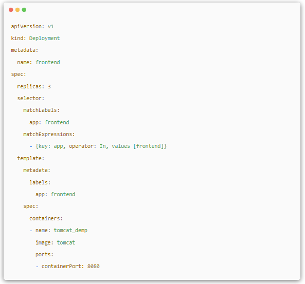Click the image tomcat value

(x=66, y=242)
